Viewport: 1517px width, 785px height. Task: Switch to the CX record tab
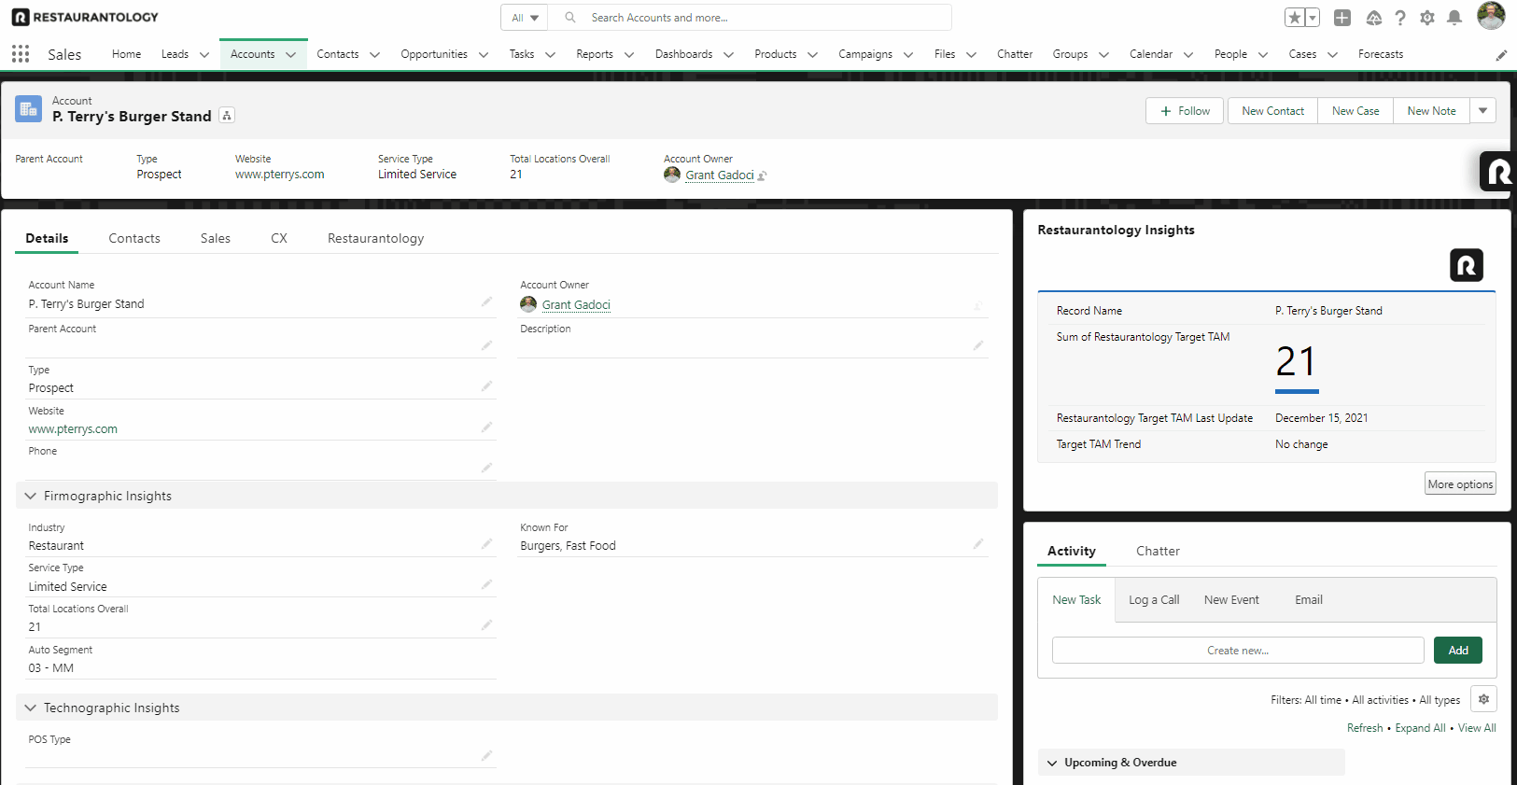point(279,238)
